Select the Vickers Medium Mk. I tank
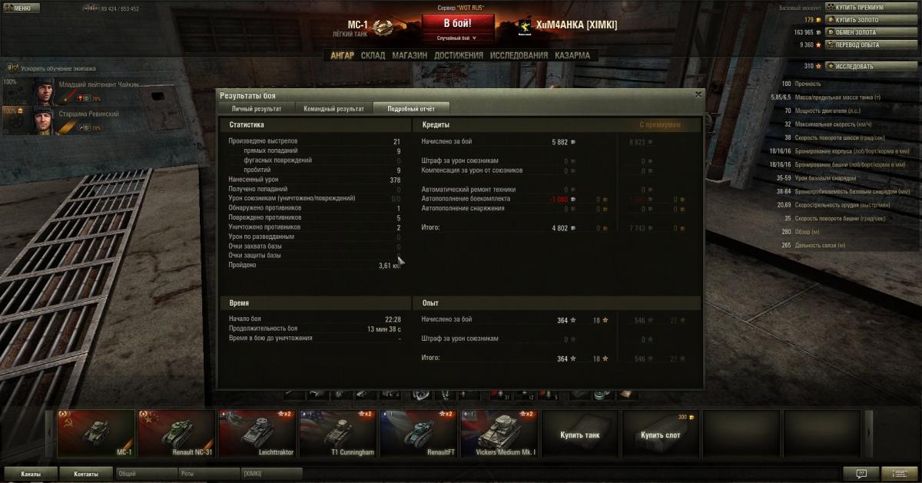Image resolution: width=922 pixels, height=483 pixels. 499,434
